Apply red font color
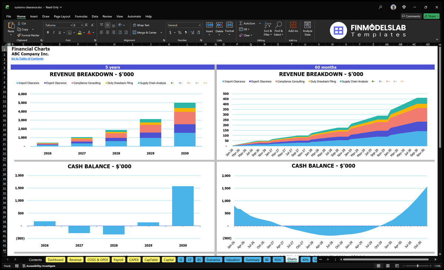 (89, 33)
